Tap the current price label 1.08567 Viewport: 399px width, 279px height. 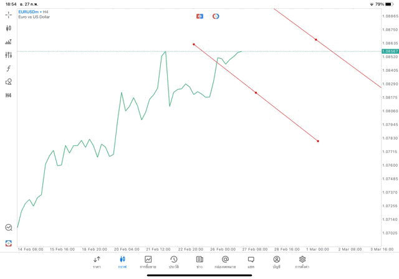pos(390,51)
